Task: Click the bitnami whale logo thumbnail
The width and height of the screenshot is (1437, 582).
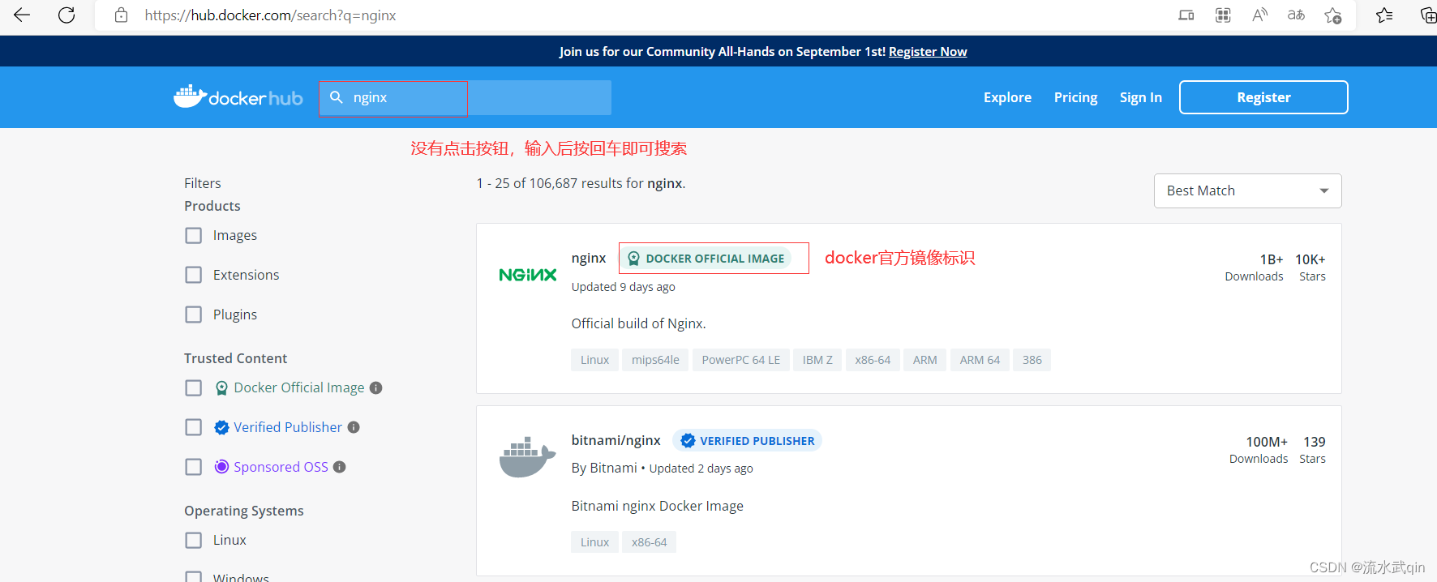Action: click(527, 457)
